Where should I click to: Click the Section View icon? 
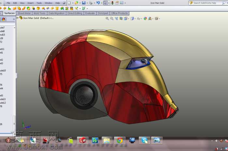(x=121, y=19)
